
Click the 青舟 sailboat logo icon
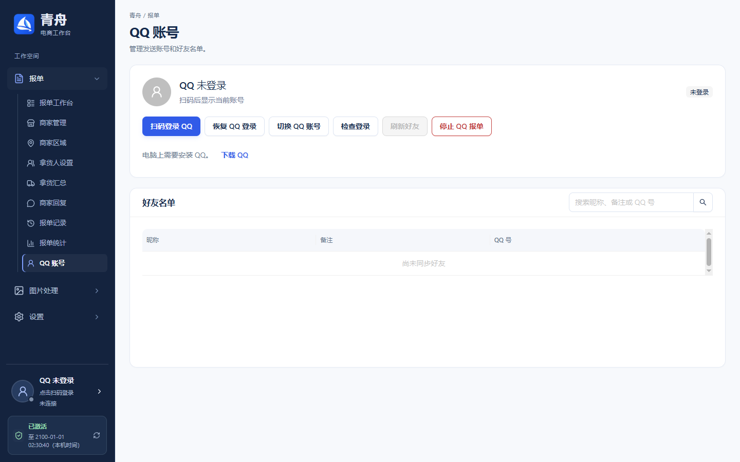24,24
